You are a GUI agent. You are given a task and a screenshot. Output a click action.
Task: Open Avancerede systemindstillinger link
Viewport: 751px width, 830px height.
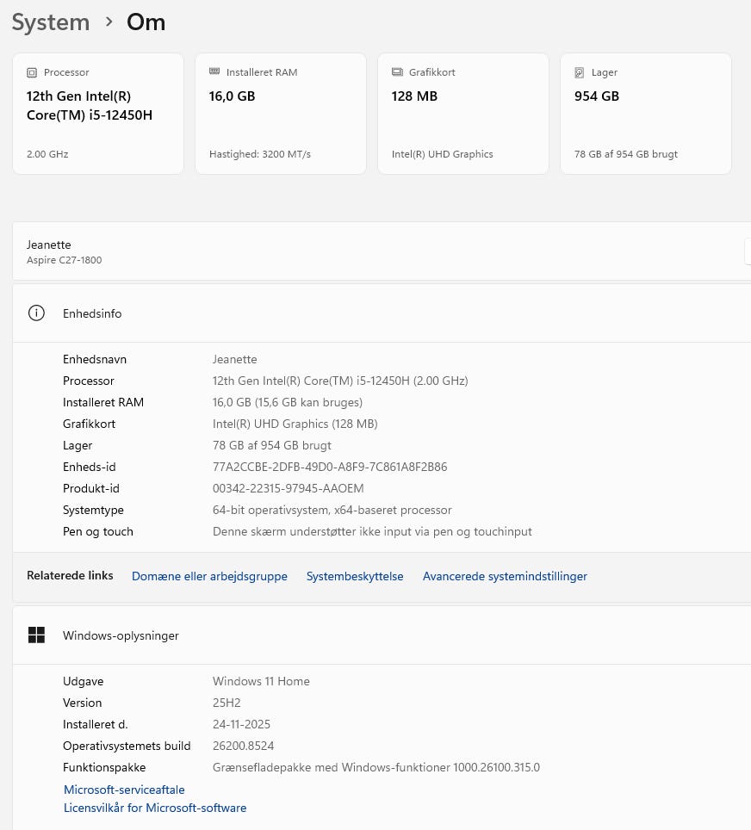coord(505,576)
